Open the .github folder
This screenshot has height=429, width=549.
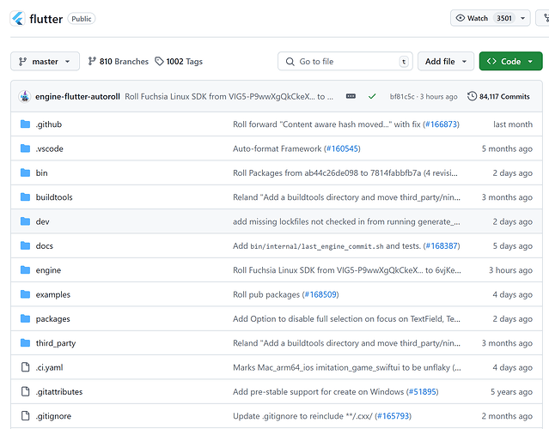(x=49, y=124)
